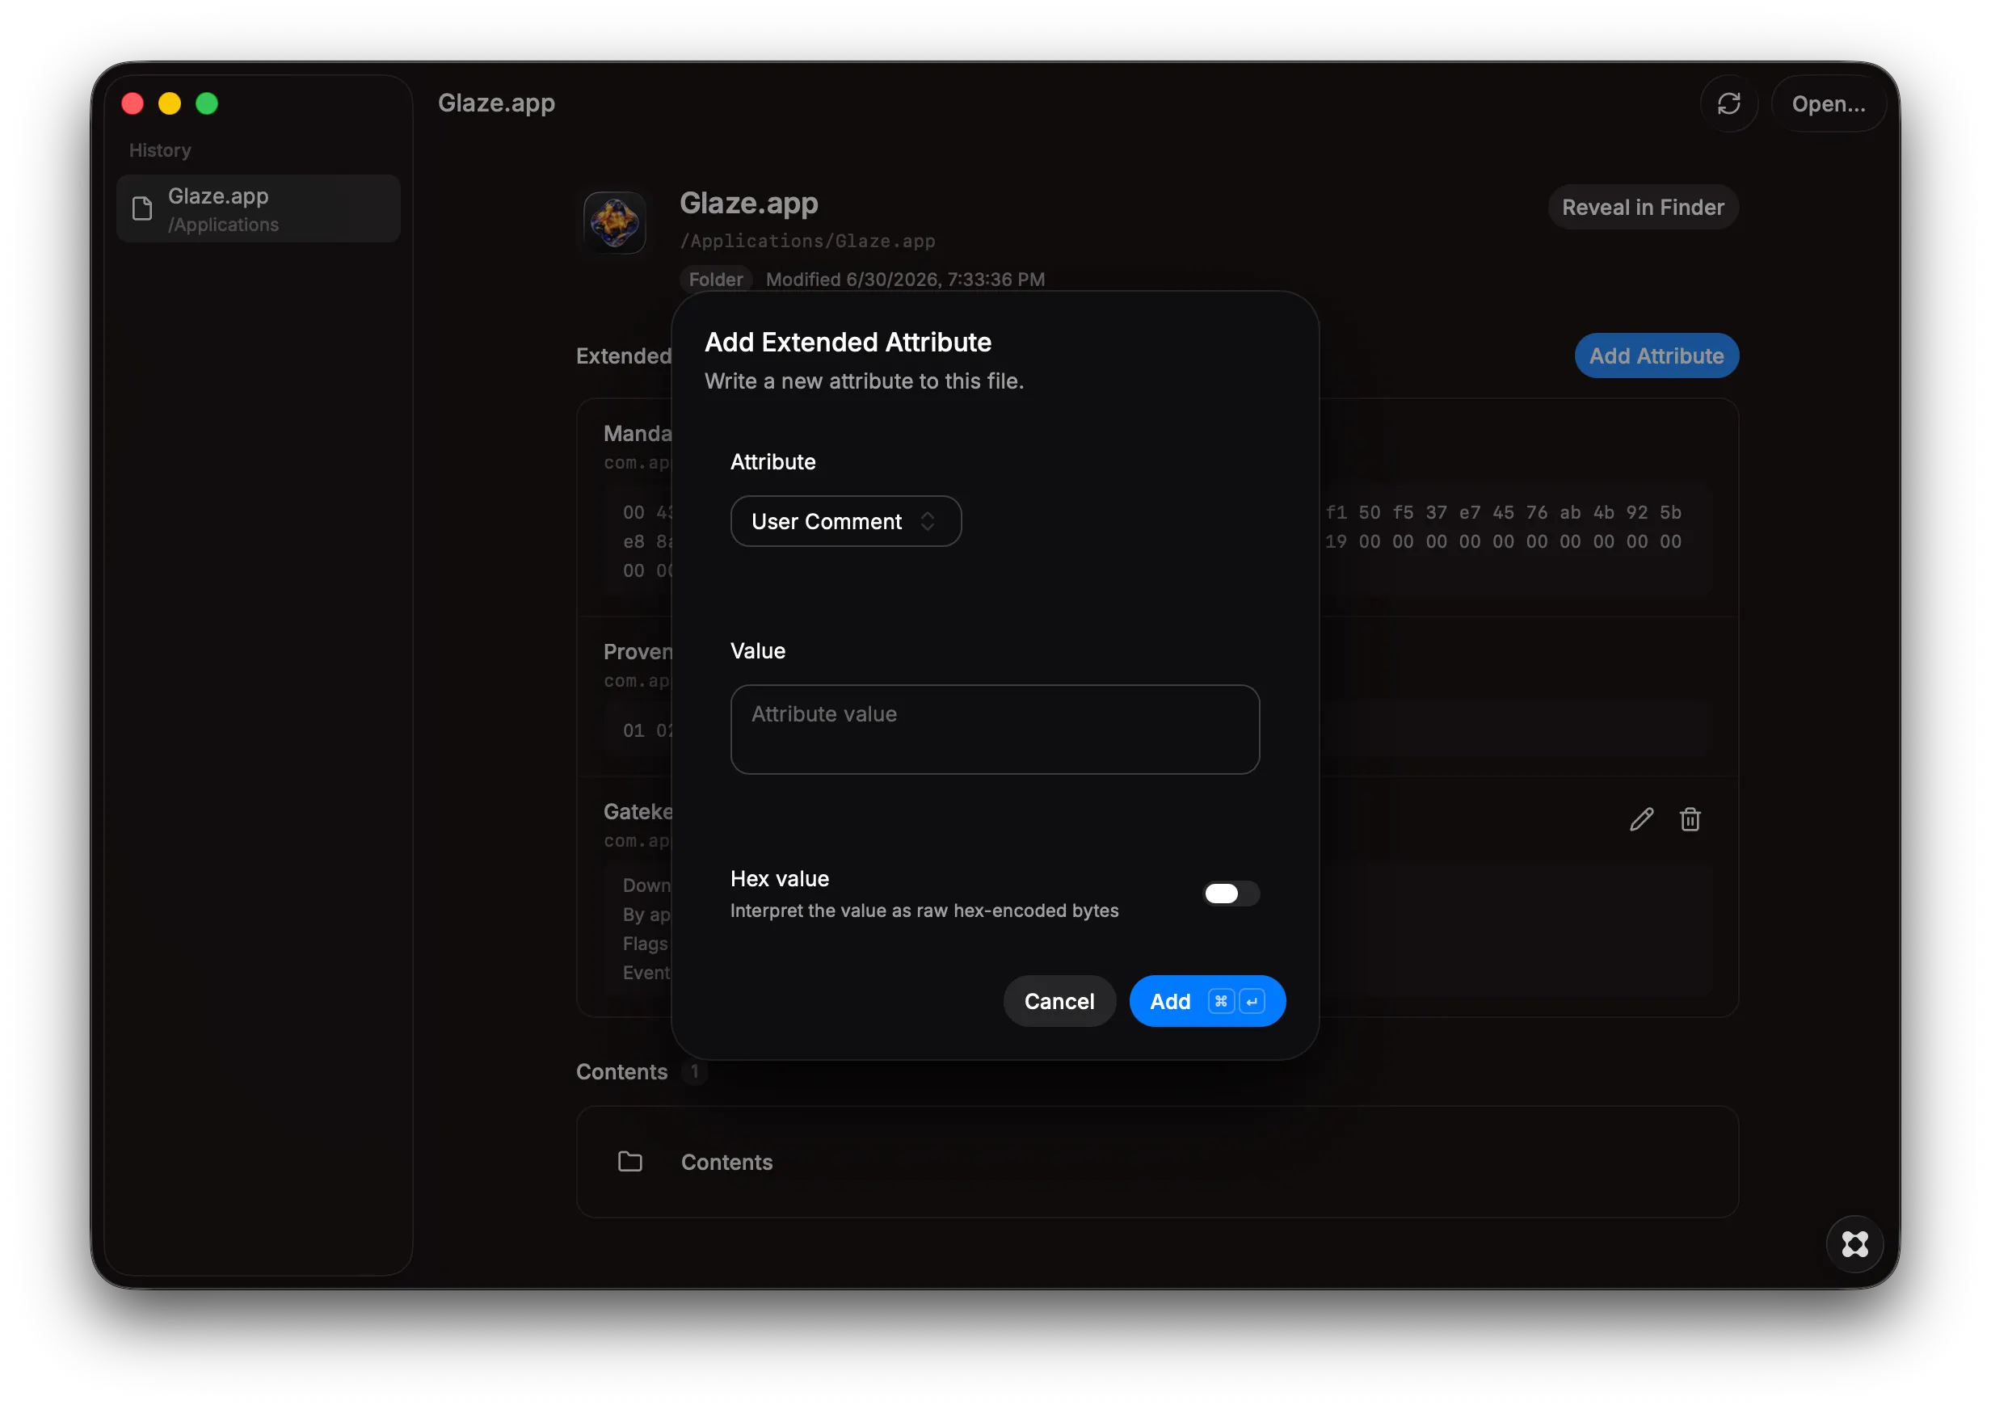Click the Glaze.app window title text
The width and height of the screenshot is (1991, 1409).
coord(496,103)
